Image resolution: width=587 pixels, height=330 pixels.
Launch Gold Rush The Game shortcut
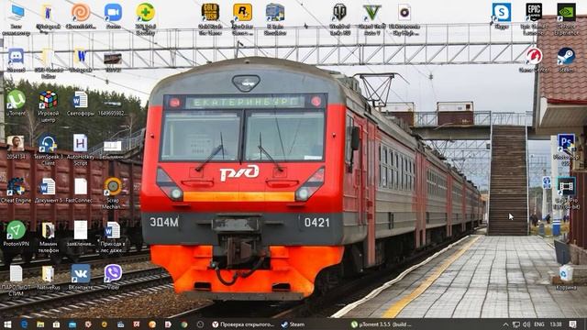(210, 13)
